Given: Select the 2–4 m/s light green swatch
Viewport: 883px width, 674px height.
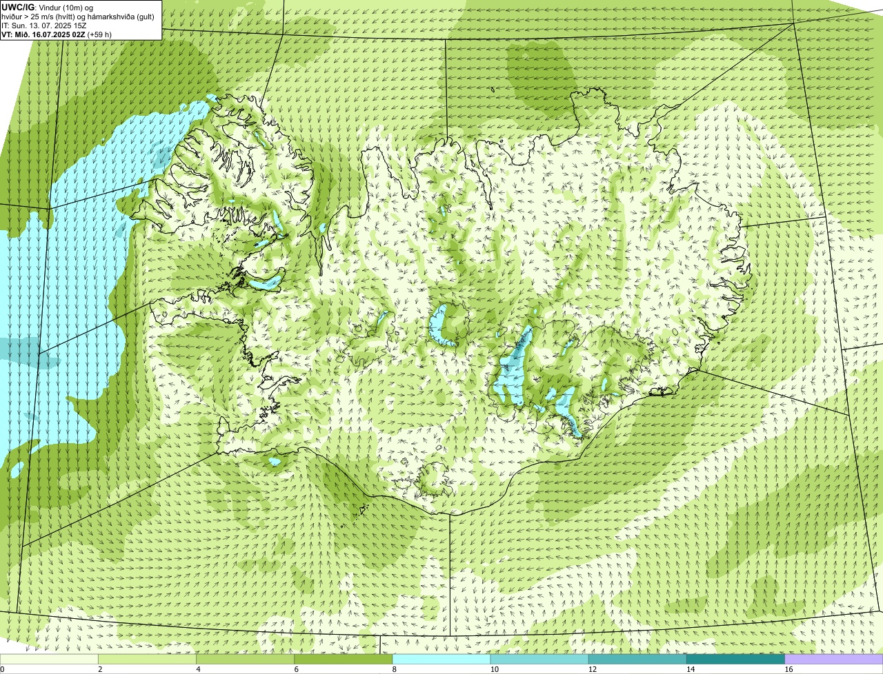Looking at the screenshot, I should (x=147, y=660).
